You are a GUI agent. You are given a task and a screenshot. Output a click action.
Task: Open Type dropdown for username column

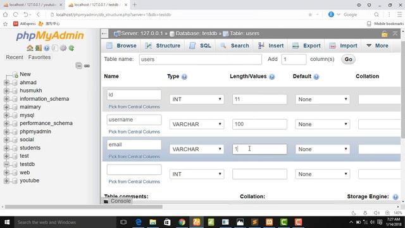click(x=197, y=124)
